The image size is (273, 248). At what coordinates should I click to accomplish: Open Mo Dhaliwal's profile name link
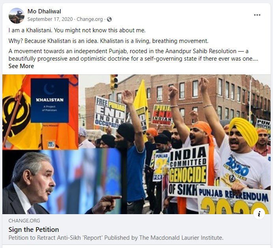44,11
